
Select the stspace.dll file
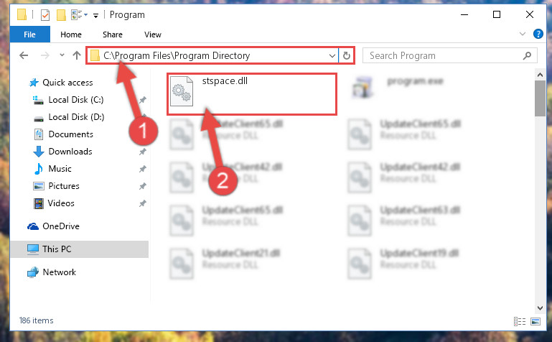tap(252, 94)
